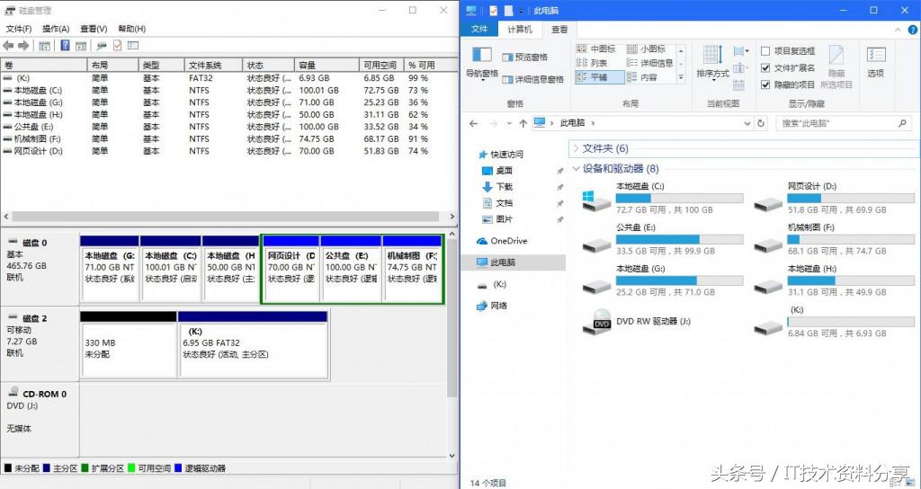Image resolution: width=921 pixels, height=489 pixels.
Task: Click the back arrow in Disk Management toolbar
Action: pyautogui.click(x=8, y=45)
